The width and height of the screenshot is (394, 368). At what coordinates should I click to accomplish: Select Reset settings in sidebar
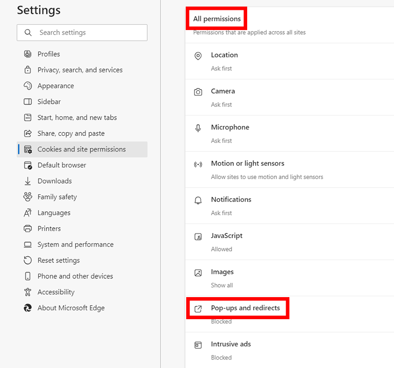pos(58,261)
